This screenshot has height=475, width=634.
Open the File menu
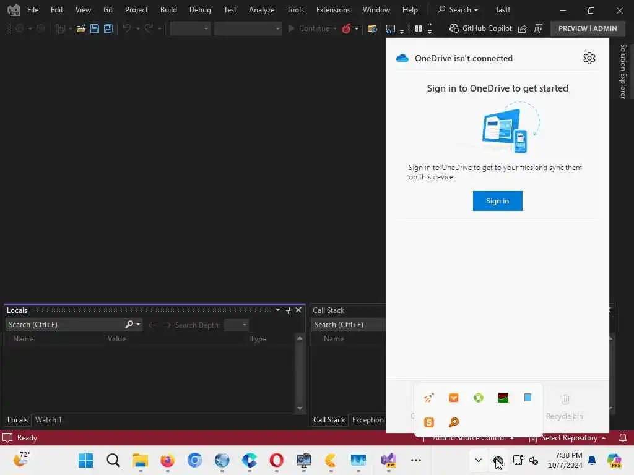point(33,10)
